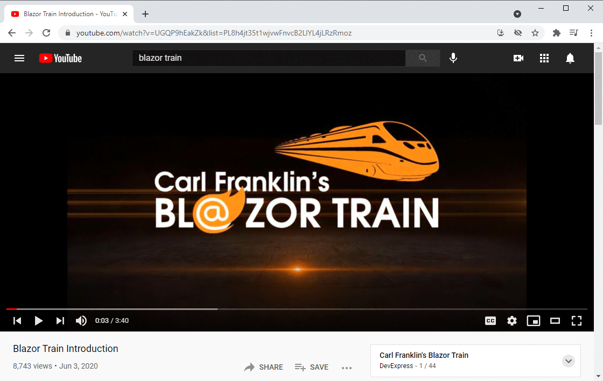Click the SAVE to playlist button
The width and height of the screenshot is (603, 381).
(312, 367)
